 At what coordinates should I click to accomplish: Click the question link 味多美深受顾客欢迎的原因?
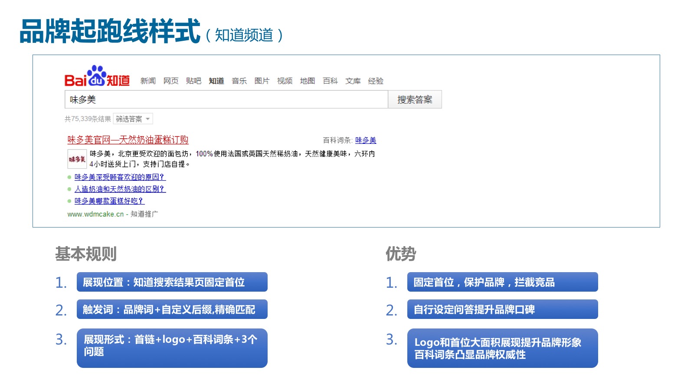(120, 177)
